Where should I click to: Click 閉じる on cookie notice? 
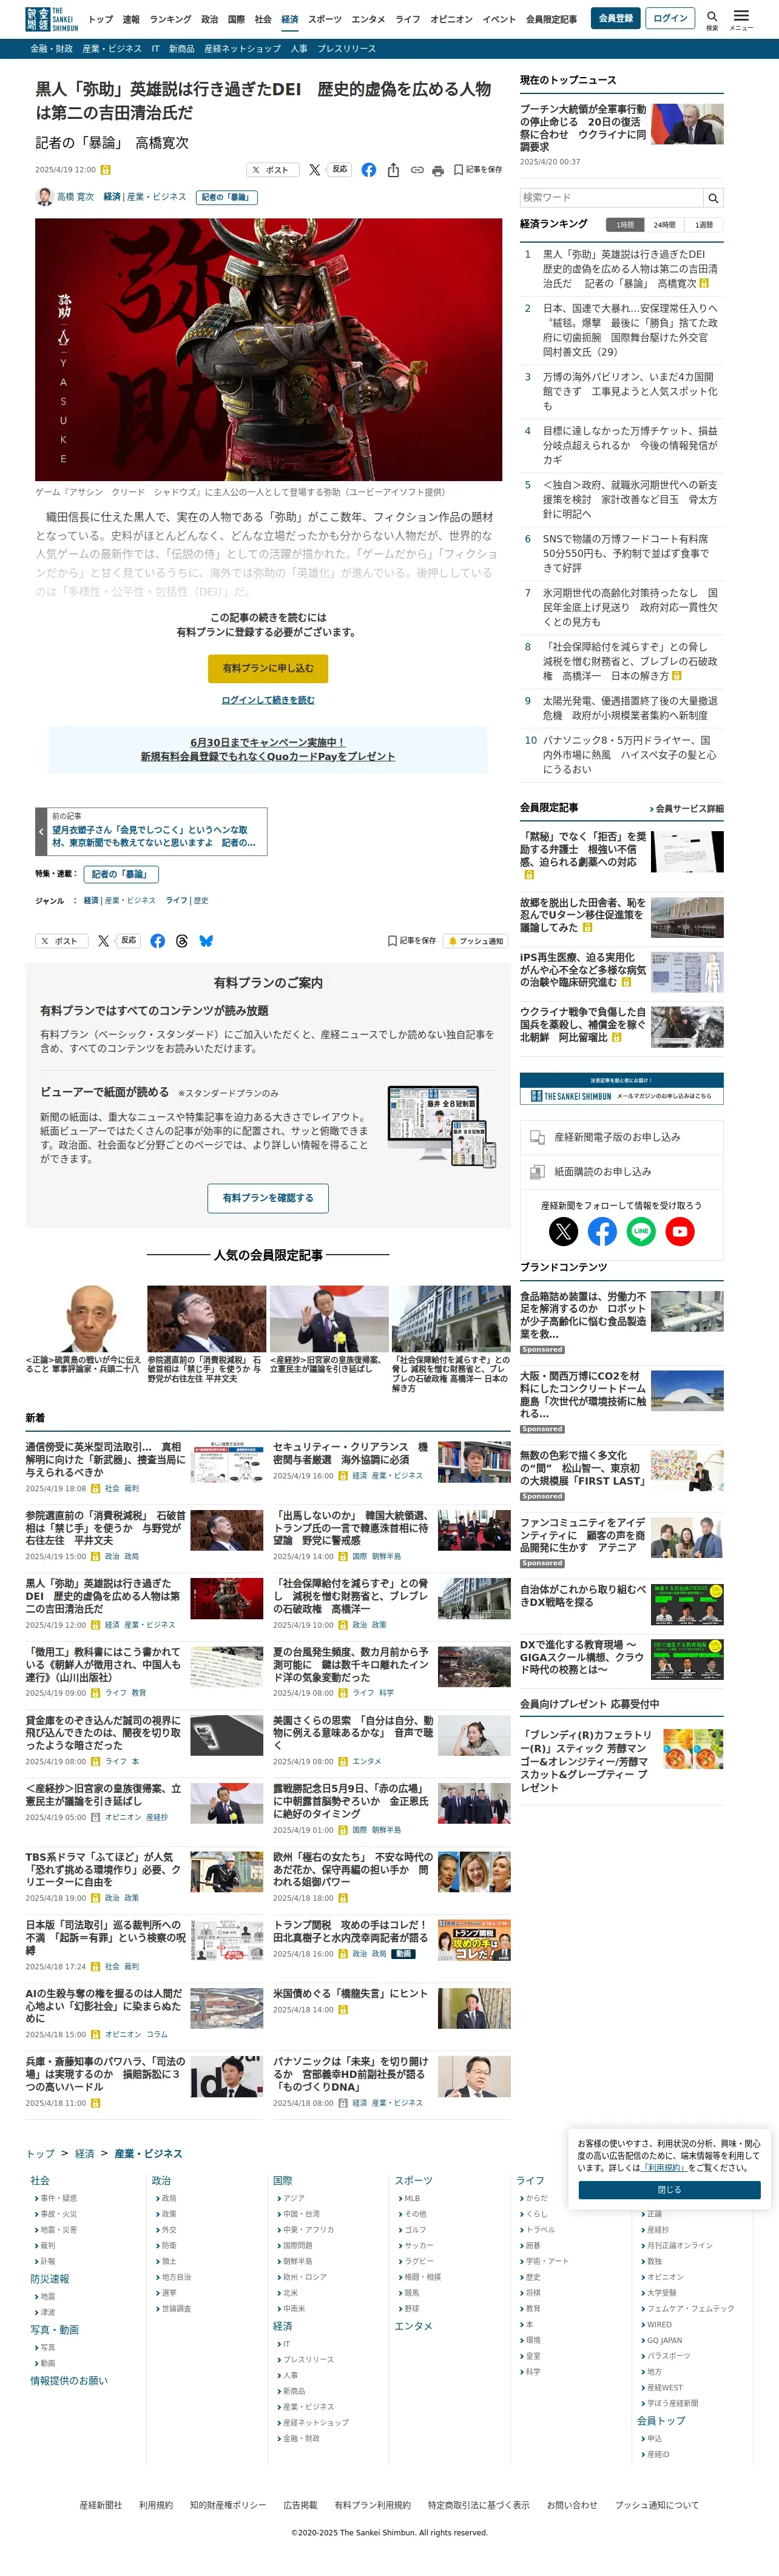[x=669, y=2189]
